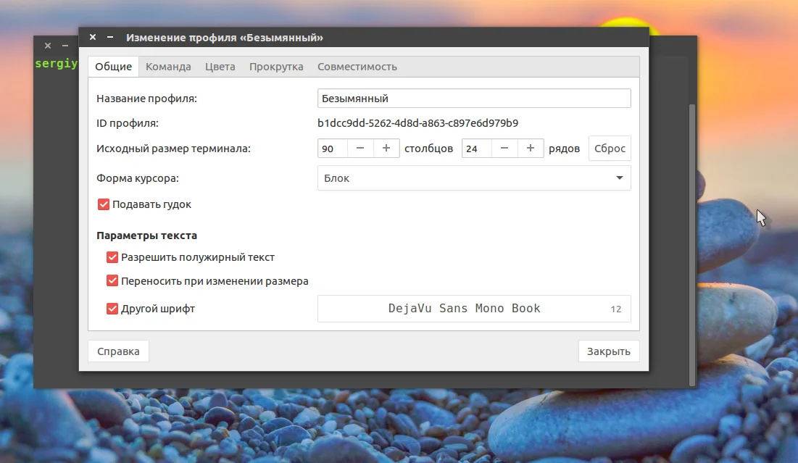Open the 'Форма курсора' dropdown showing Блок

coord(474,178)
